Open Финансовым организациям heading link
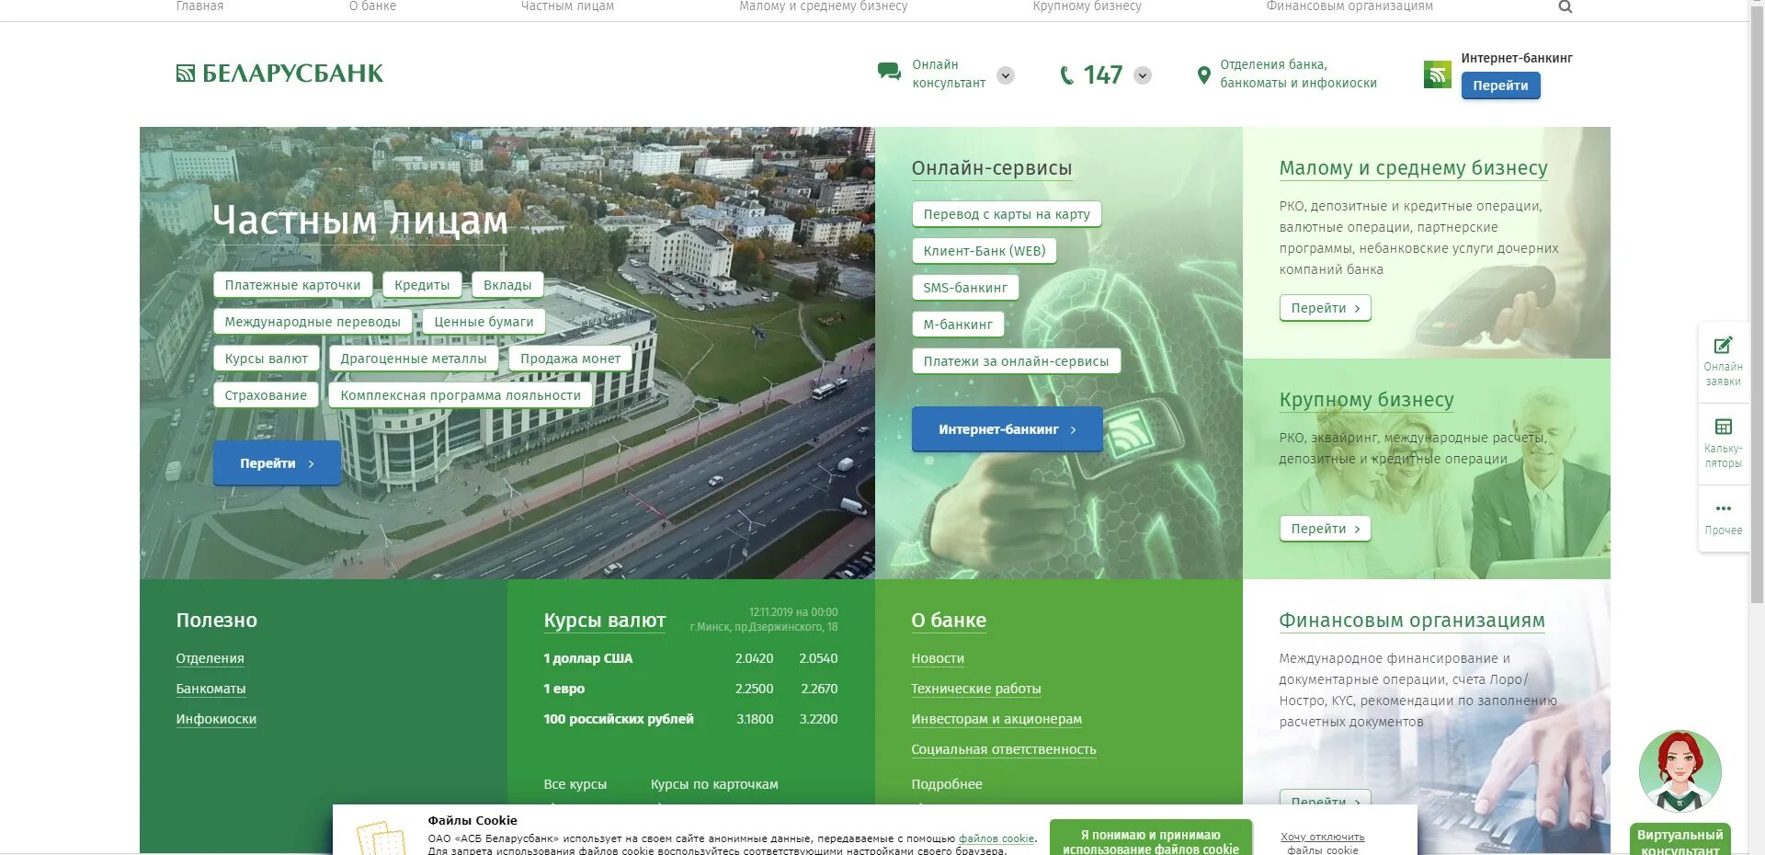This screenshot has height=855, width=1765. tap(1411, 621)
